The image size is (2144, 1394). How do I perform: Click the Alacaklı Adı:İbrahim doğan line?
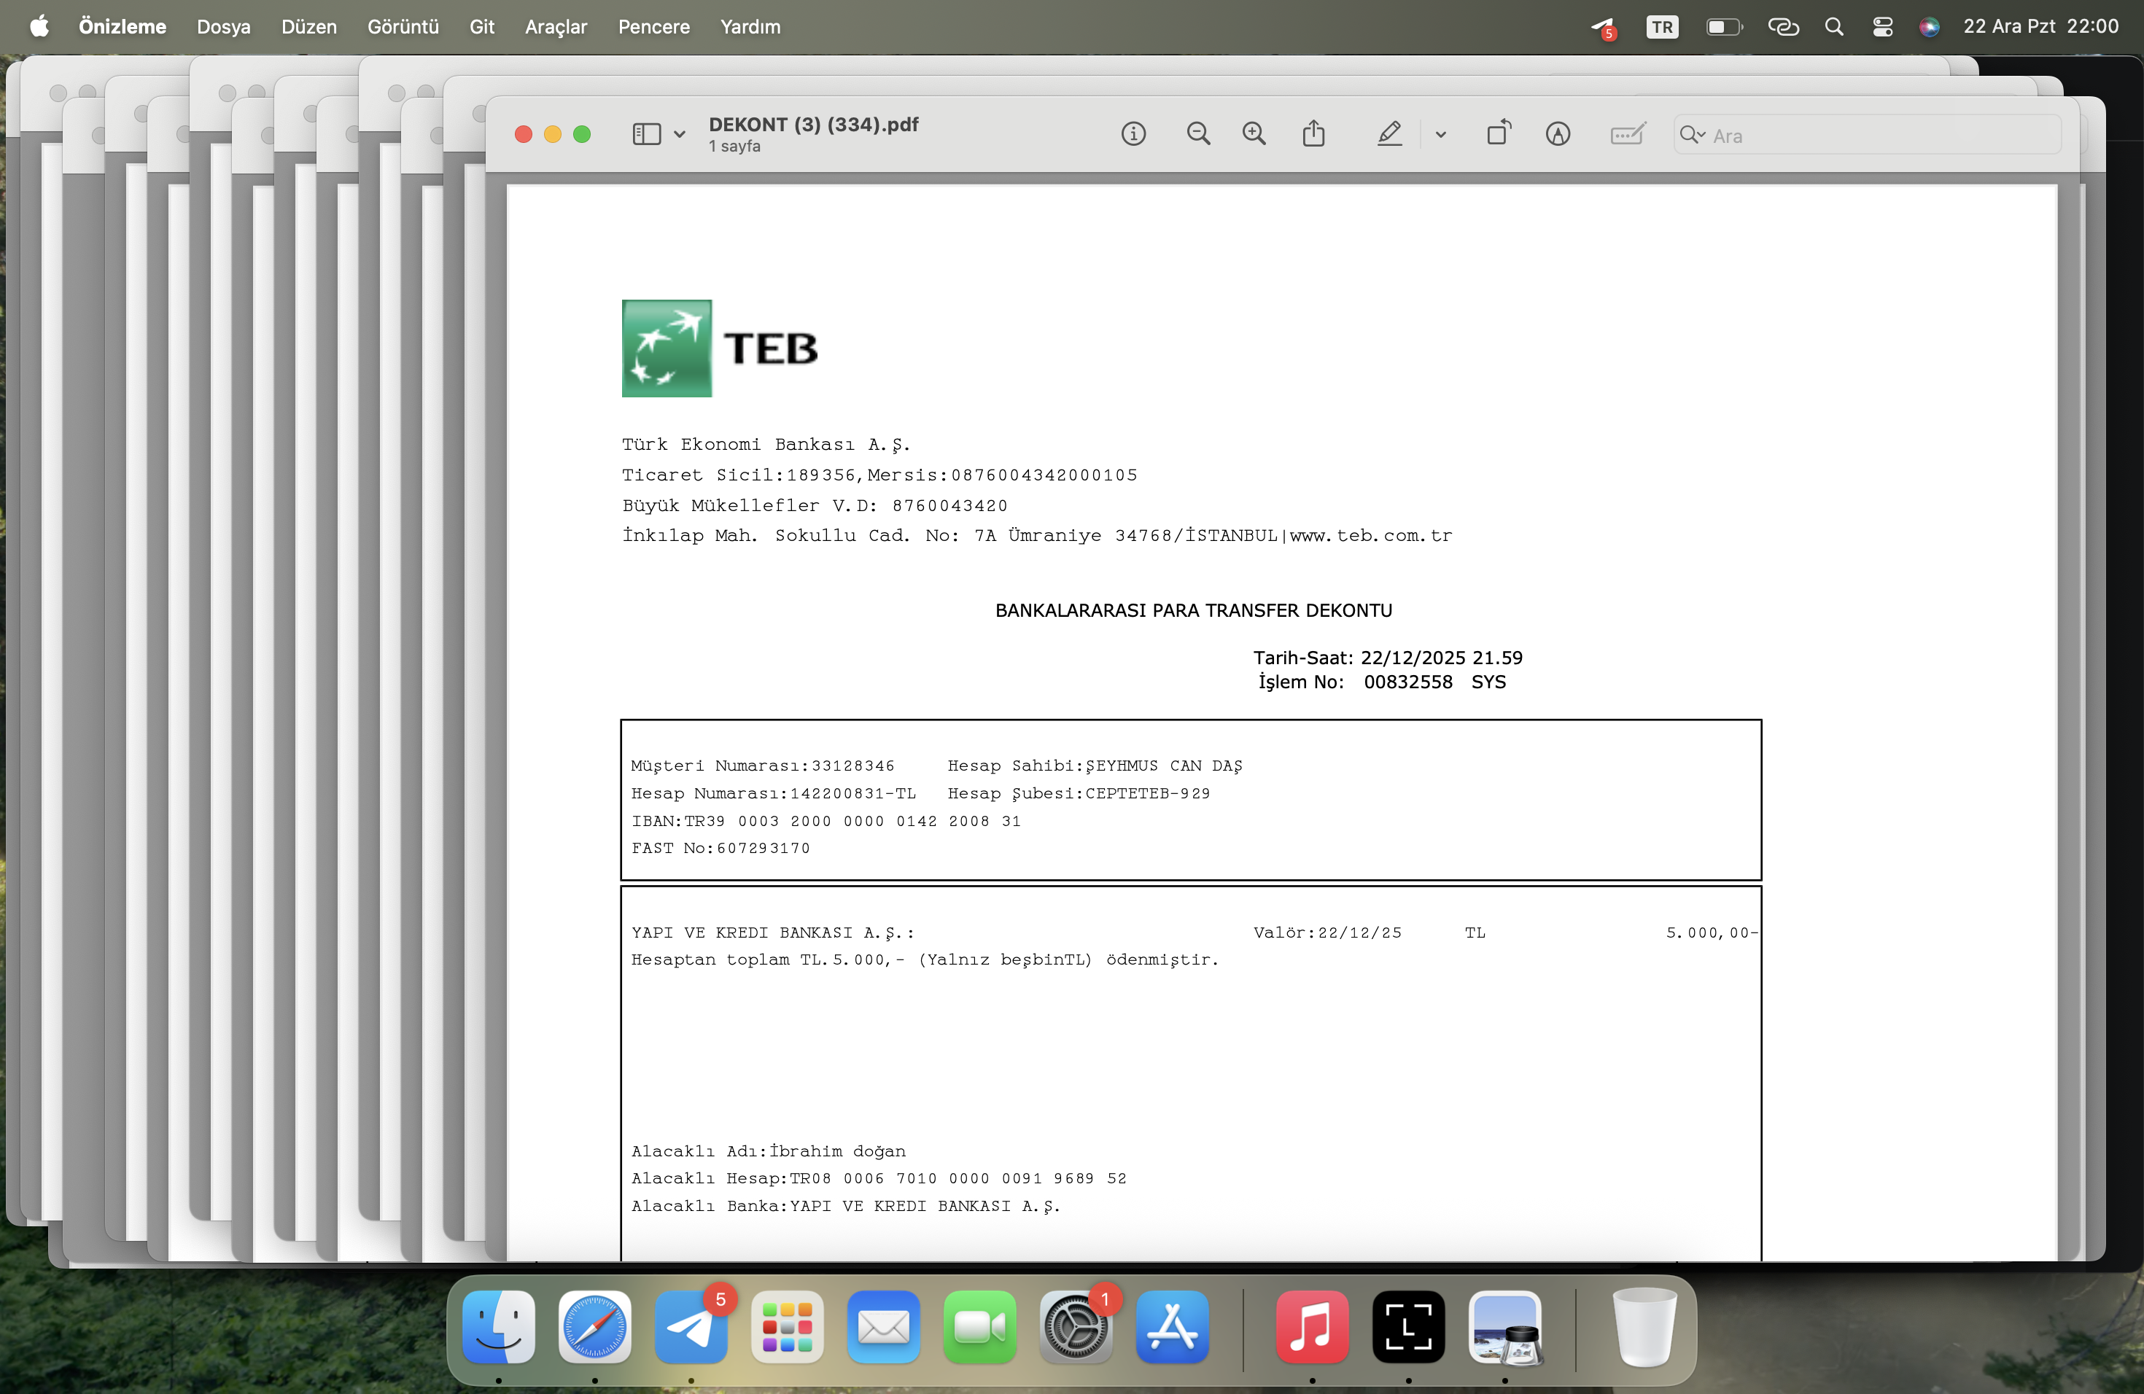[x=769, y=1151]
